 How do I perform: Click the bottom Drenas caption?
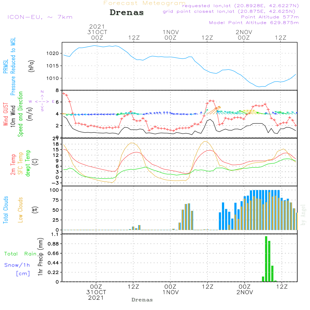142,300
